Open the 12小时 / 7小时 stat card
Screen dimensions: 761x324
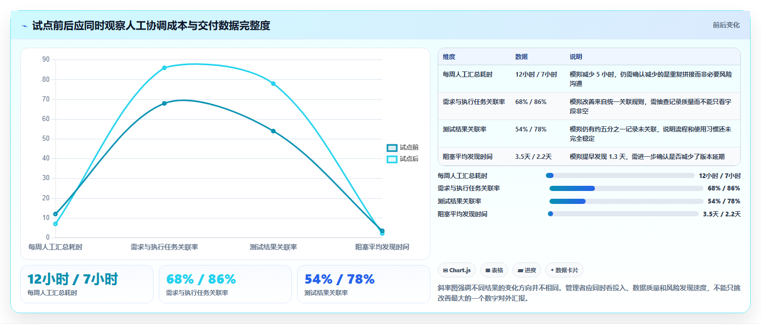pos(87,284)
